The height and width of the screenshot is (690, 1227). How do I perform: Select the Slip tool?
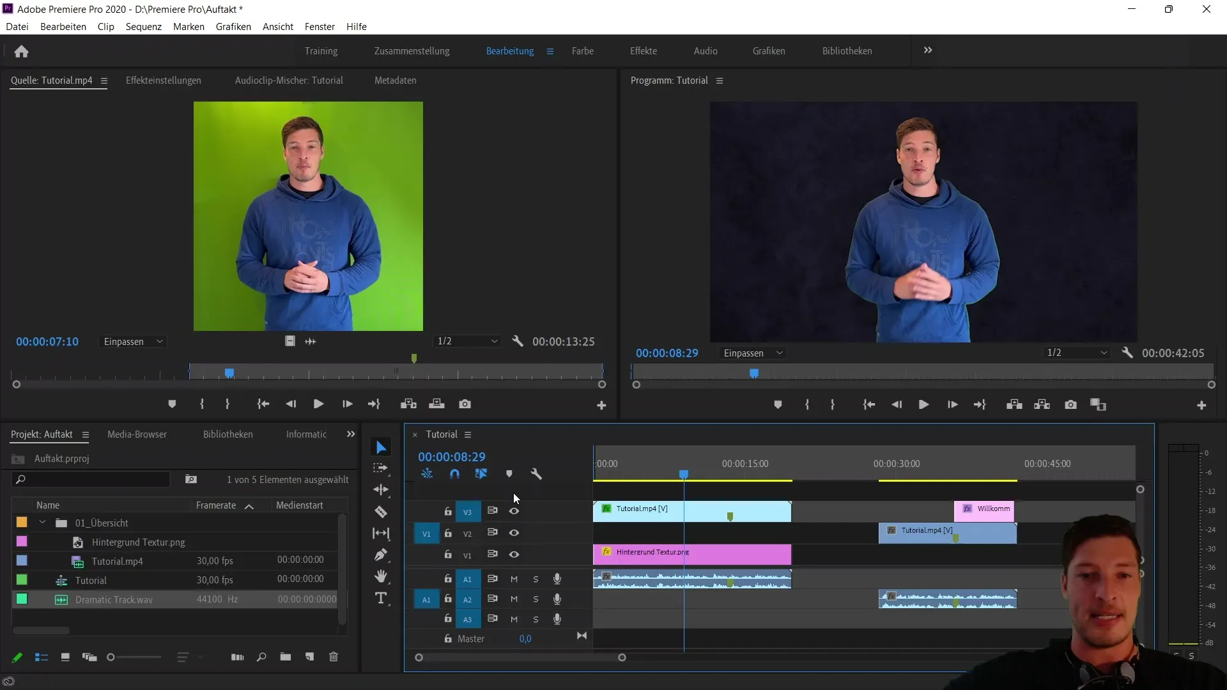pos(381,533)
